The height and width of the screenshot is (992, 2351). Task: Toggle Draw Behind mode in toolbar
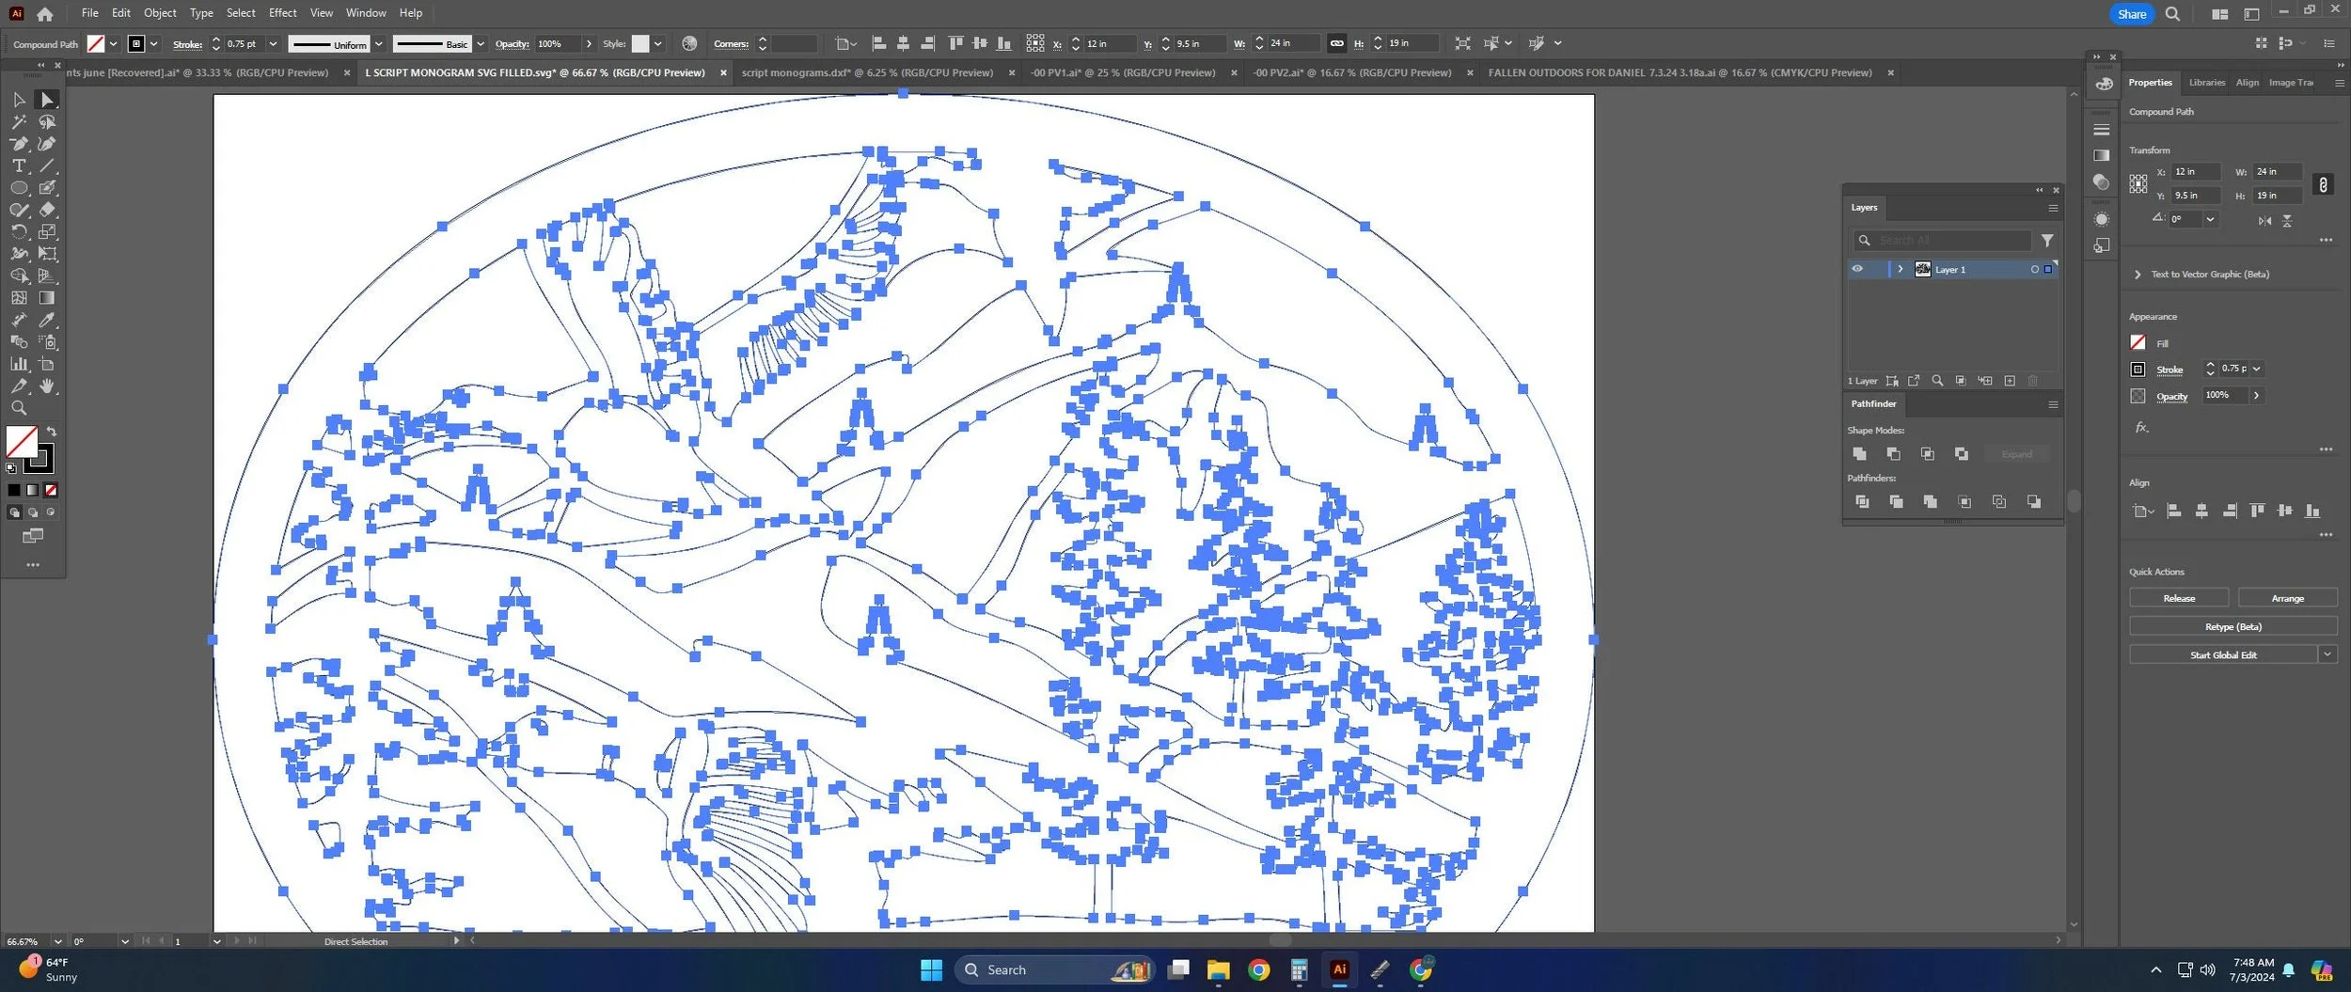[33, 512]
